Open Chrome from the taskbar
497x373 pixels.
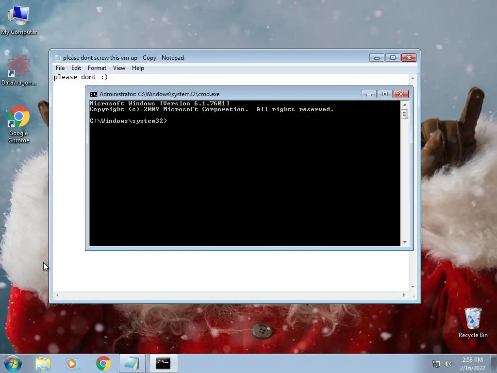tap(103, 363)
